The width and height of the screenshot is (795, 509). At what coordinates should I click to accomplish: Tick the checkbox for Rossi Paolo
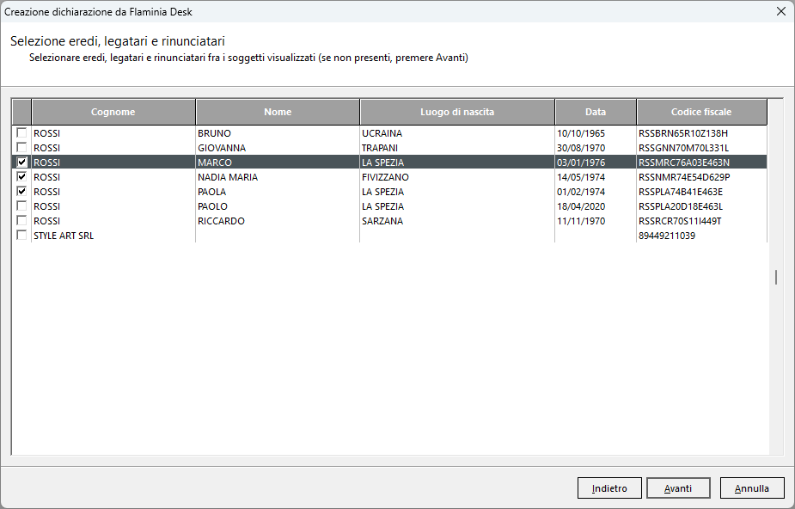[x=21, y=206]
